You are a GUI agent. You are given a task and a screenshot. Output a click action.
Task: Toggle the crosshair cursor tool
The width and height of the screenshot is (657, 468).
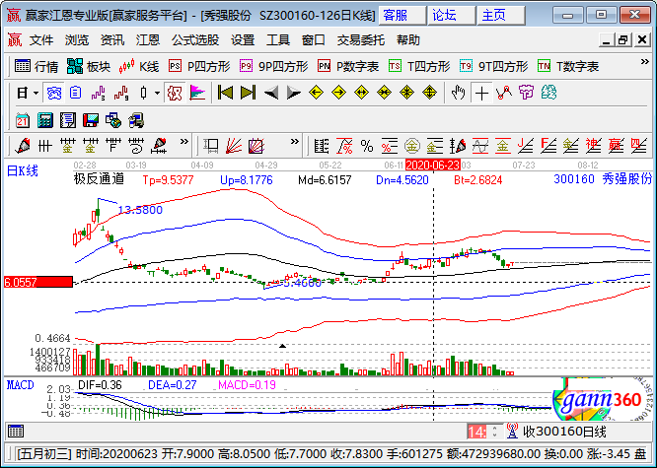pos(481,93)
